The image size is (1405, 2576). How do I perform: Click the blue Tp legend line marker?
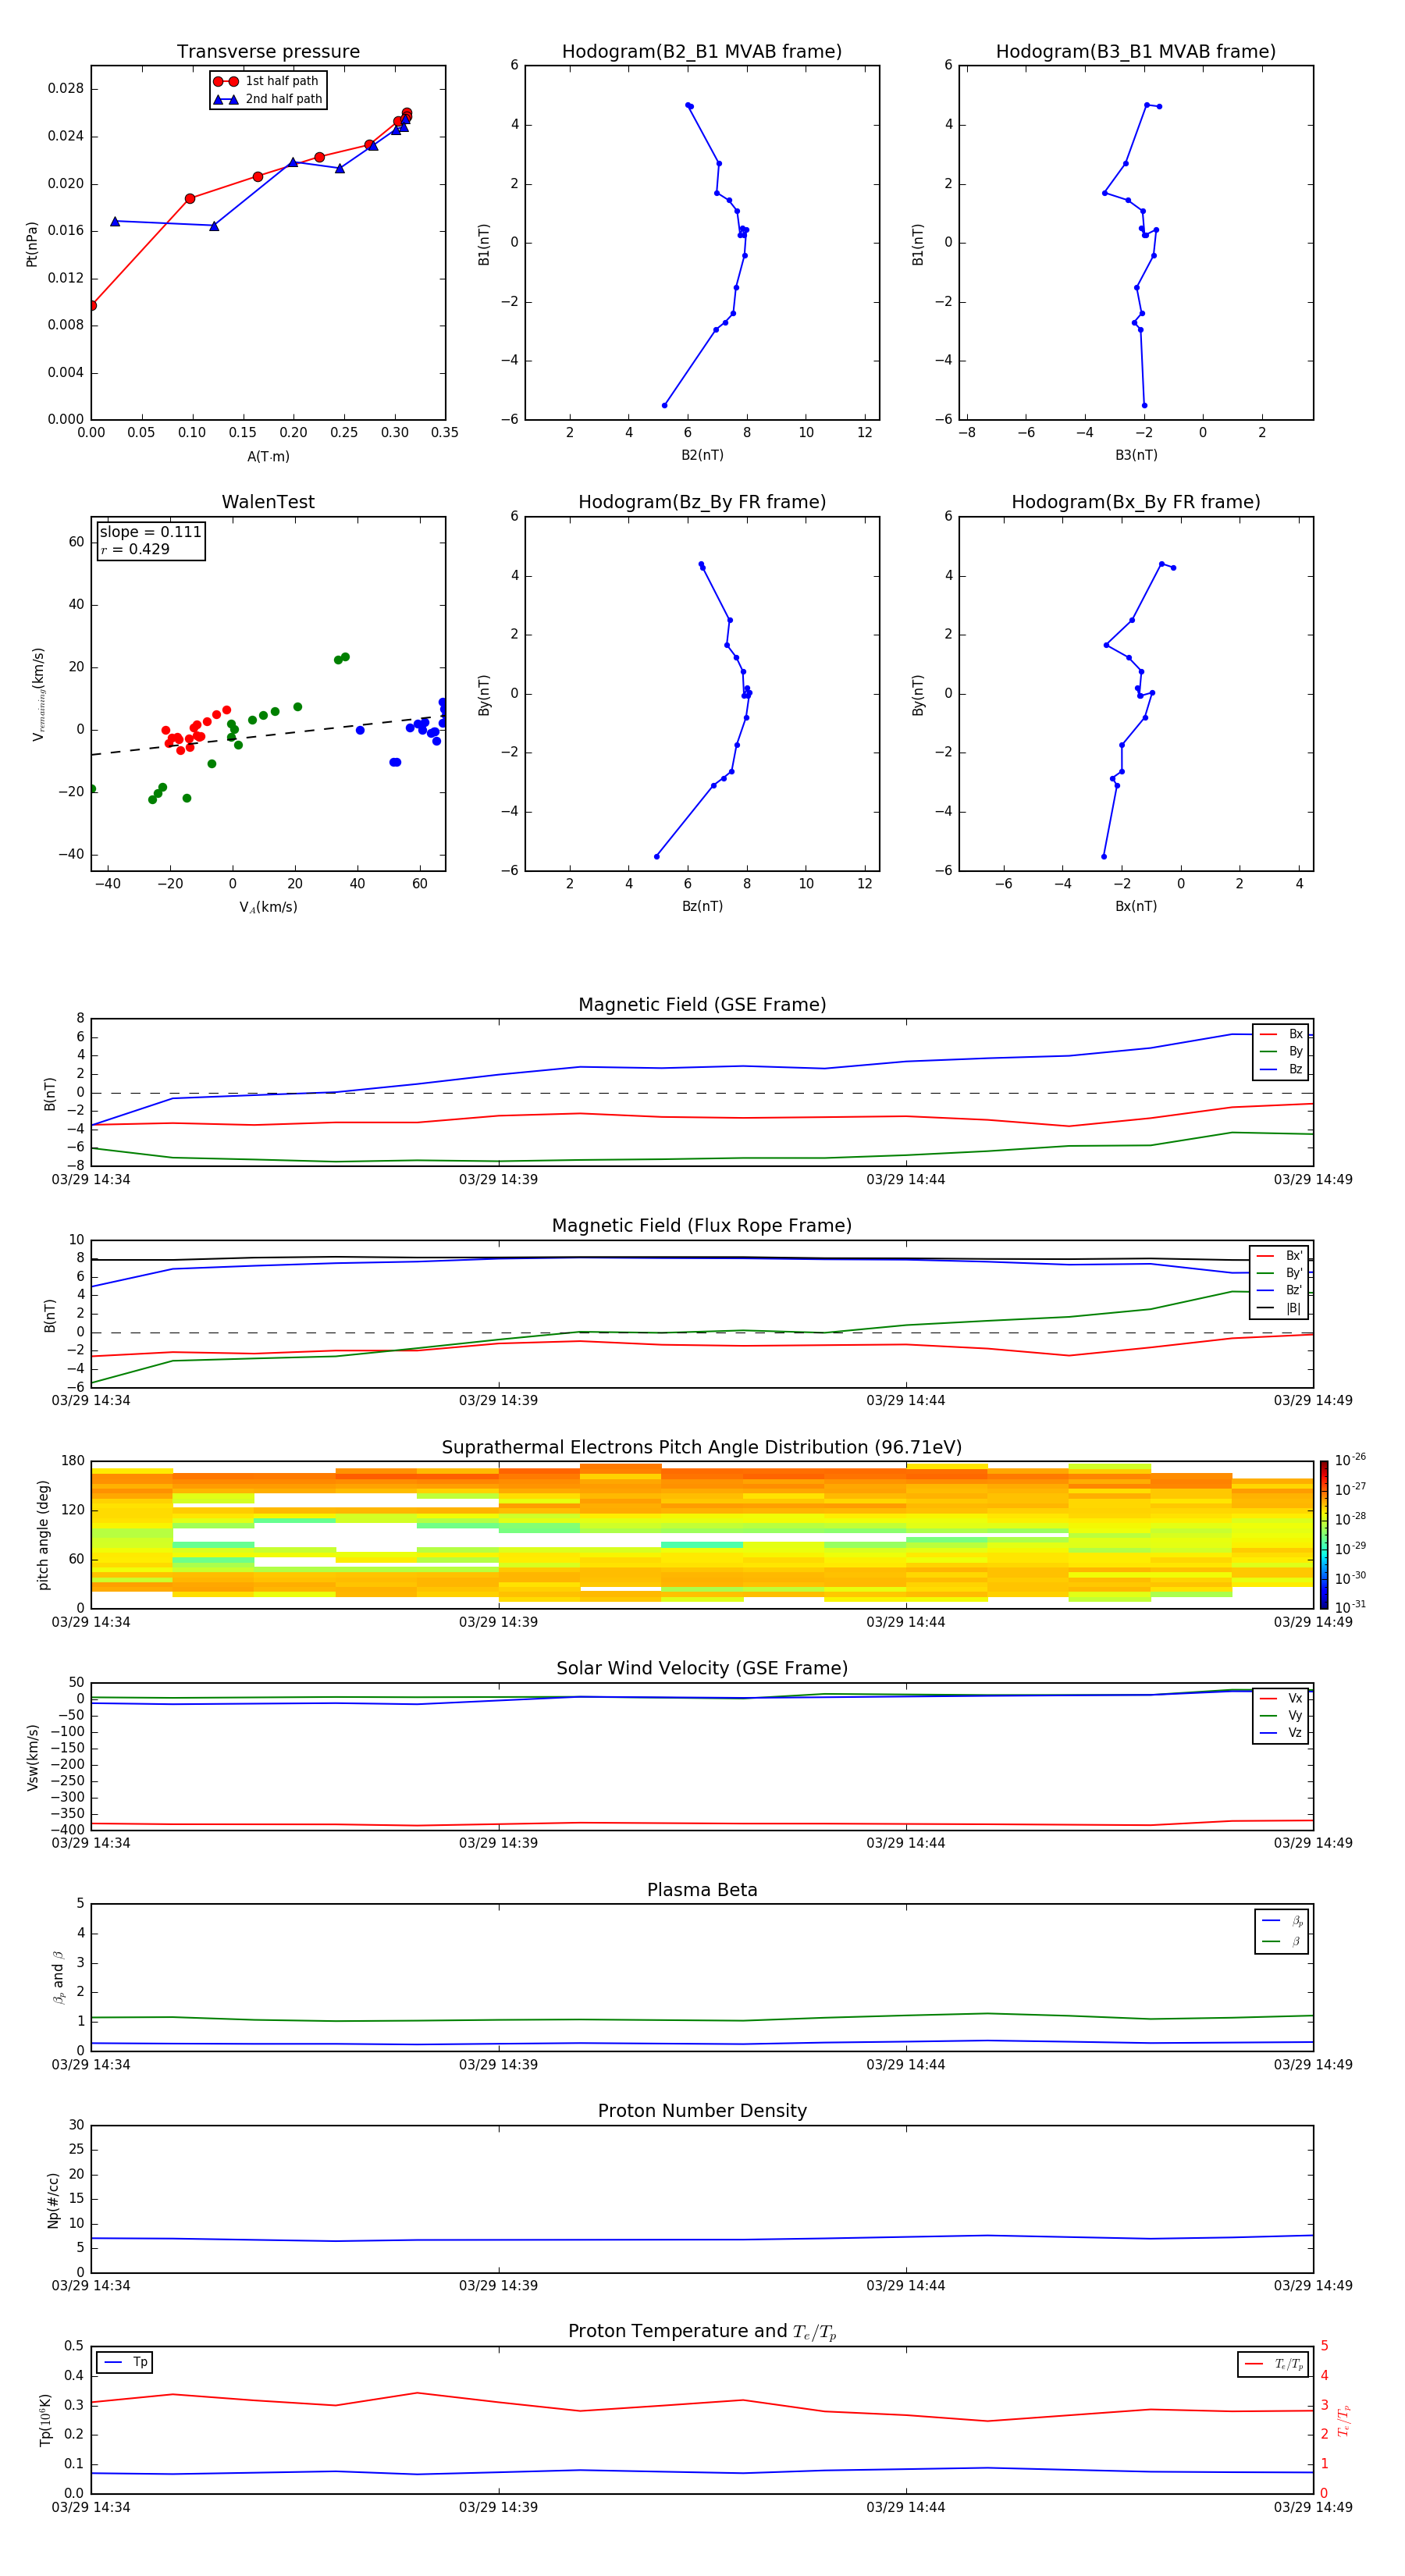[x=113, y=2362]
